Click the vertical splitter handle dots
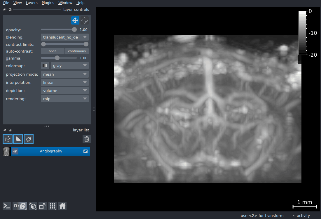The width and height of the screenshot is (321, 219). [94, 109]
